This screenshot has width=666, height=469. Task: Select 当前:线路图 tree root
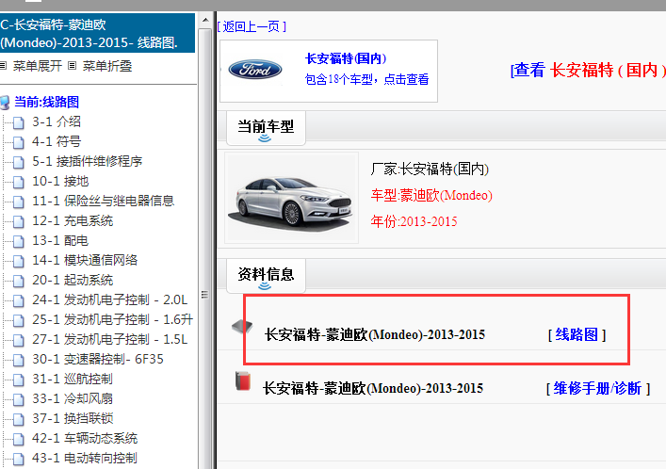point(47,102)
